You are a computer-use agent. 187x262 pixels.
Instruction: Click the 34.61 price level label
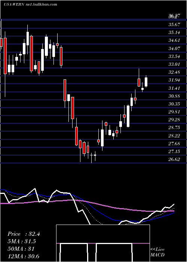pos(174,40)
